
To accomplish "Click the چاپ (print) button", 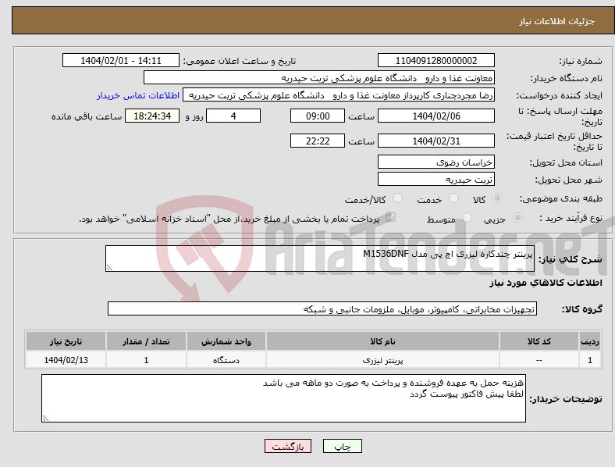I will 342,446.
